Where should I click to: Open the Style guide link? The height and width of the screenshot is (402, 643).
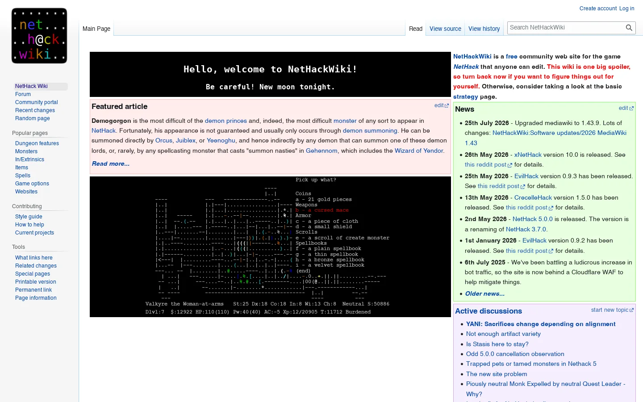pos(29,217)
